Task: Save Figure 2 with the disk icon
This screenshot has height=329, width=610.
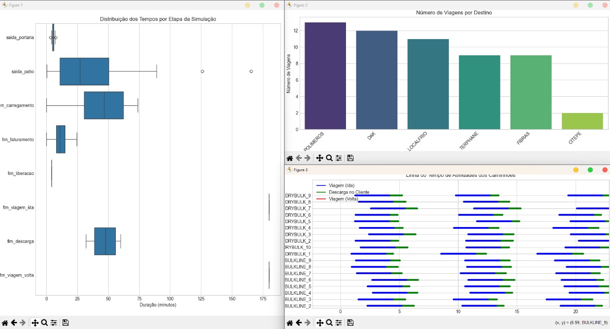Action: pos(350,158)
